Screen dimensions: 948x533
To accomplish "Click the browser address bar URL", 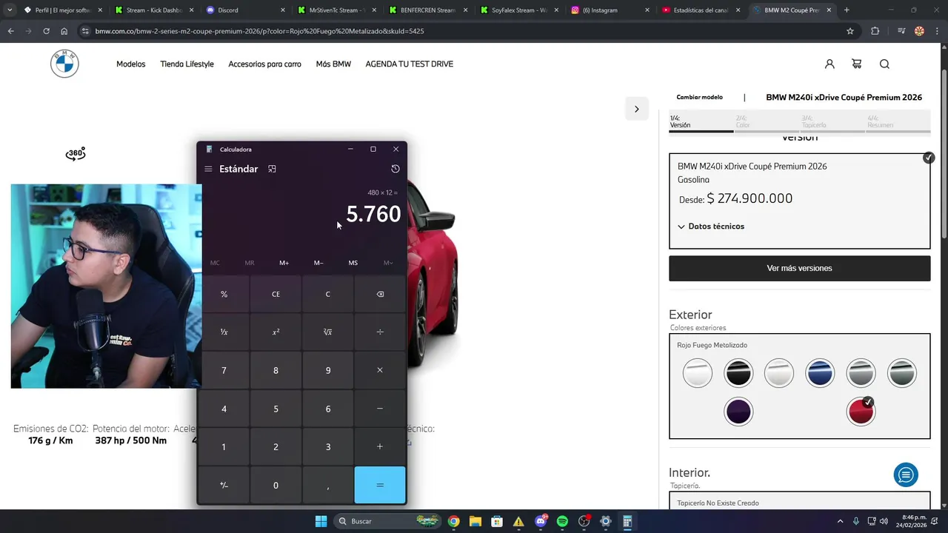I will point(259,31).
